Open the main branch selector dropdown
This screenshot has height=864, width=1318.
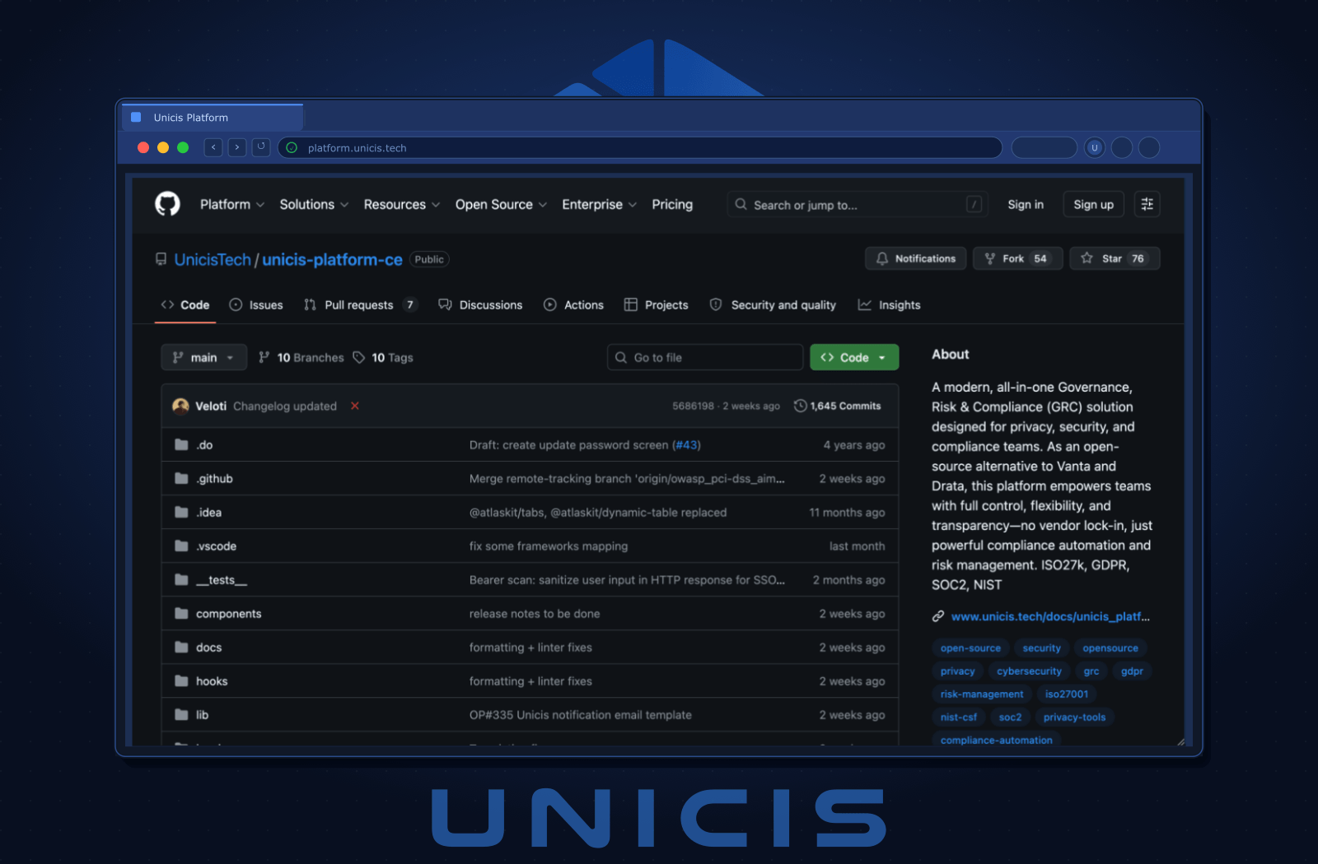point(203,357)
